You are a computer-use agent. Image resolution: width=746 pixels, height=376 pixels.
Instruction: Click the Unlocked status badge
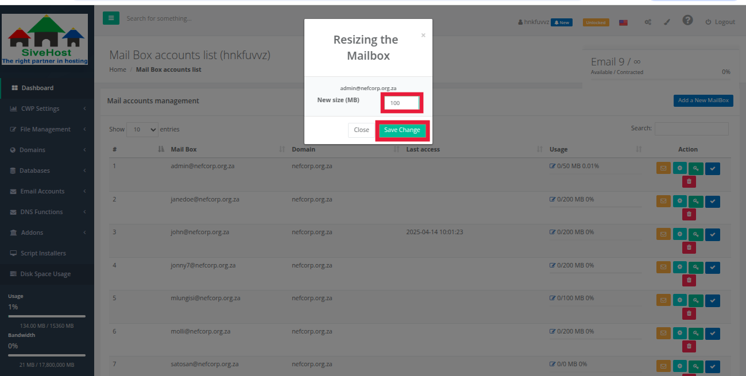pyautogui.click(x=596, y=22)
